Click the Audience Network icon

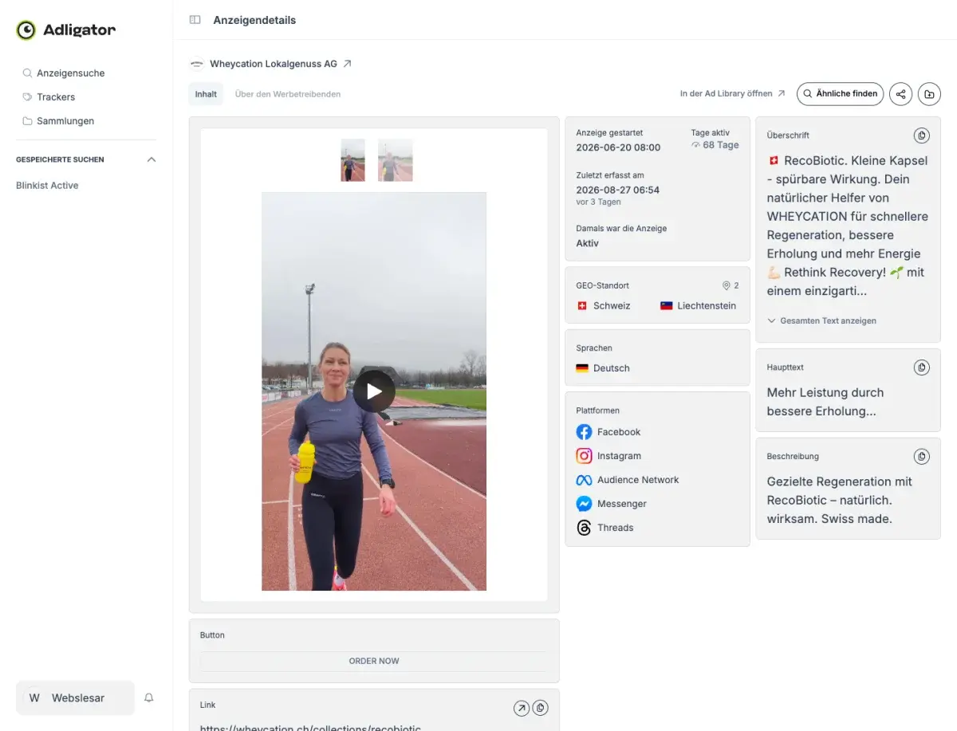click(x=584, y=480)
